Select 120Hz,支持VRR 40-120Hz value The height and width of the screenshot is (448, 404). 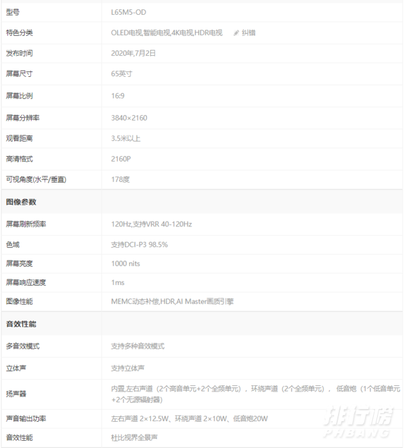[x=151, y=224]
